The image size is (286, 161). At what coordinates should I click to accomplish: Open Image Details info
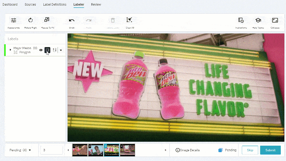(187, 150)
